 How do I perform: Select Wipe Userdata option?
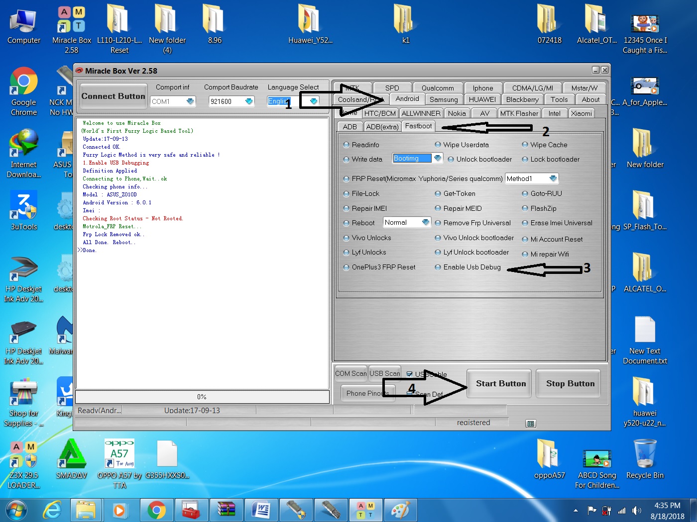point(462,145)
